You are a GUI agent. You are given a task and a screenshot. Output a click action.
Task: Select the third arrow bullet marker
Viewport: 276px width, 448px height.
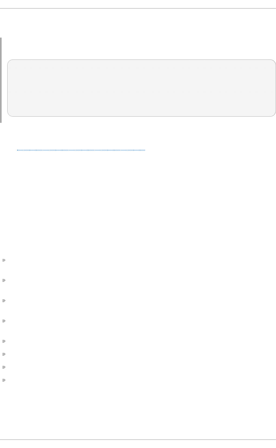point(4,301)
